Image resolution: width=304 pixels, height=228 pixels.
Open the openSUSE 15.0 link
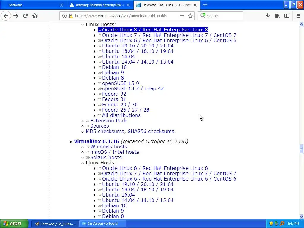(121, 83)
